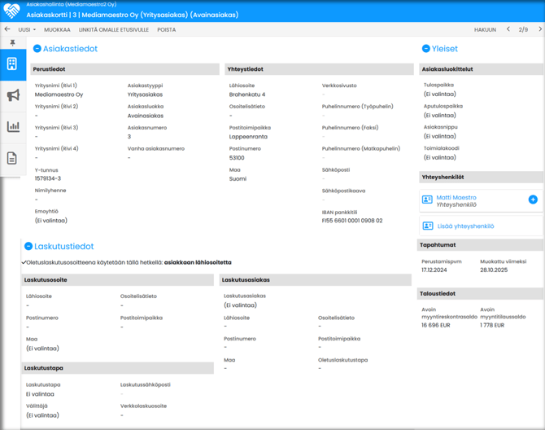Open the megaphone marketing sidebar icon

(x=12, y=95)
